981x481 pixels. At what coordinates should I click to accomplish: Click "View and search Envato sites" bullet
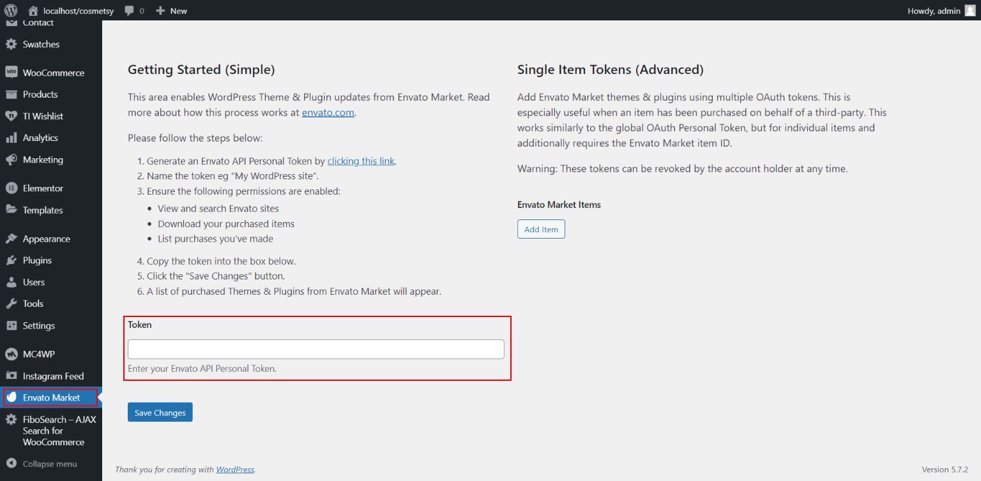coord(218,209)
